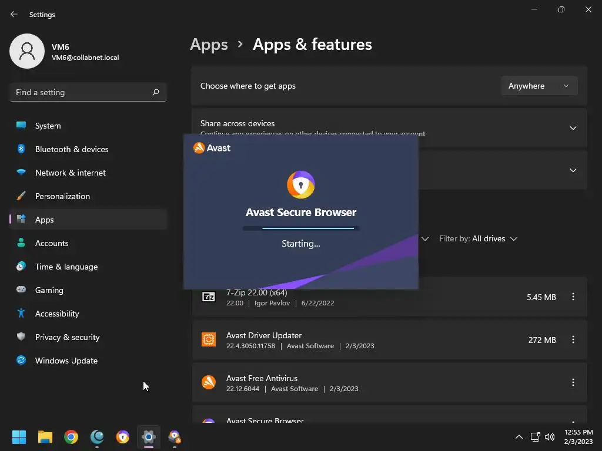
Task: Open the Filter by All drives dropdown
Action: coord(478,238)
